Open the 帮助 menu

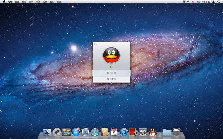59,2
